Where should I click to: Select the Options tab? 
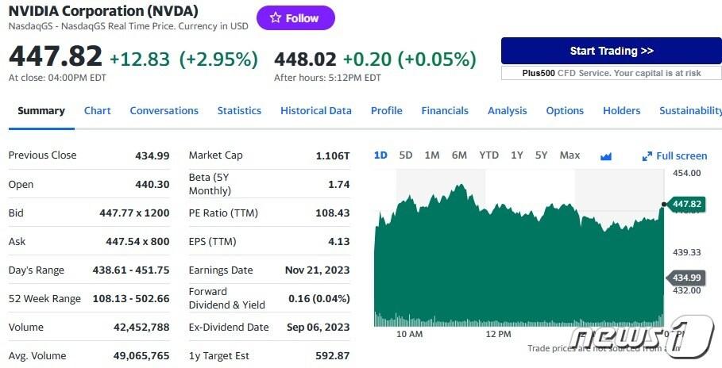565,111
